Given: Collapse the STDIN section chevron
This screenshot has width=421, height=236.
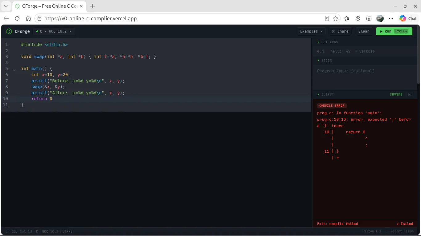Looking at the screenshot, I should 318,61.
